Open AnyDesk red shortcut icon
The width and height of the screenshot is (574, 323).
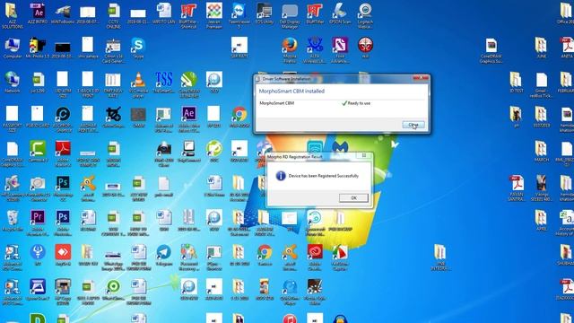click(x=63, y=255)
